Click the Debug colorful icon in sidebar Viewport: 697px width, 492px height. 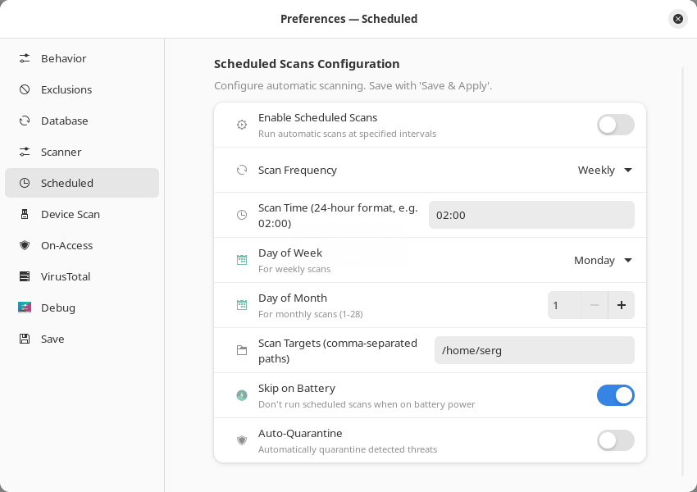click(x=25, y=307)
